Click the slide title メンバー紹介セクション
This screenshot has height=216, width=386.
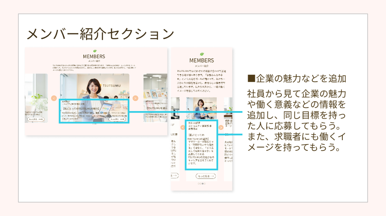coord(101,34)
